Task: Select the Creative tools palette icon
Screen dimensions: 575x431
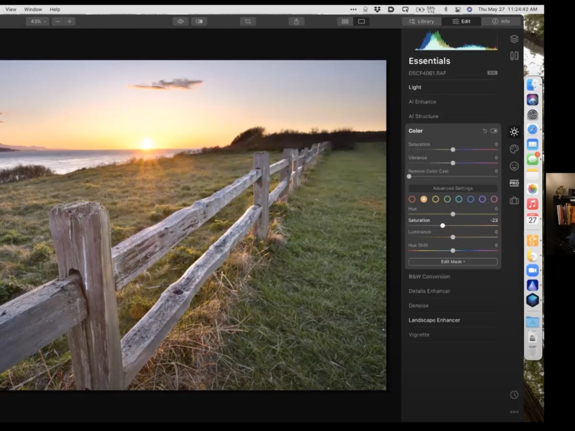Action: [514, 149]
